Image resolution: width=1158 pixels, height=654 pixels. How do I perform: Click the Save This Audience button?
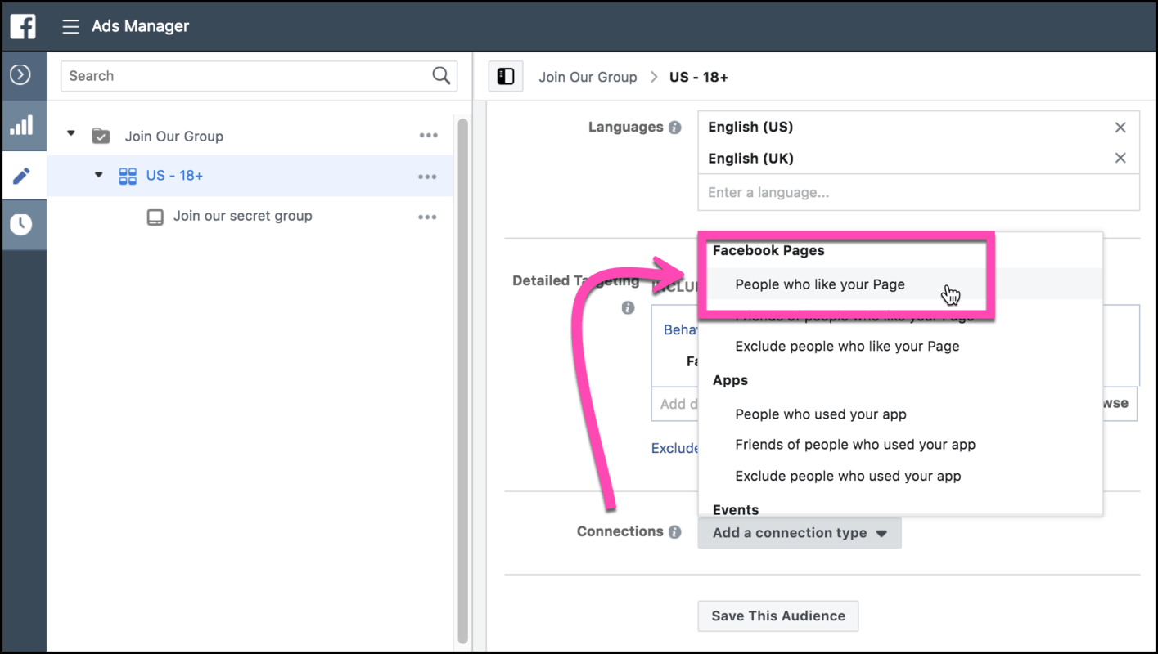[x=778, y=616]
